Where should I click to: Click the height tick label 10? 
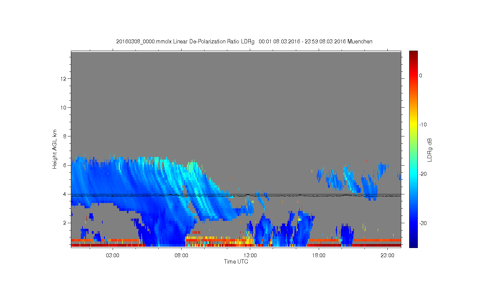click(64, 108)
